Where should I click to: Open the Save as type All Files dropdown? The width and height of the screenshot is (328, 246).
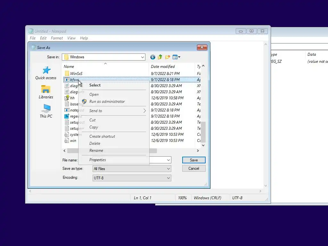coord(132,169)
